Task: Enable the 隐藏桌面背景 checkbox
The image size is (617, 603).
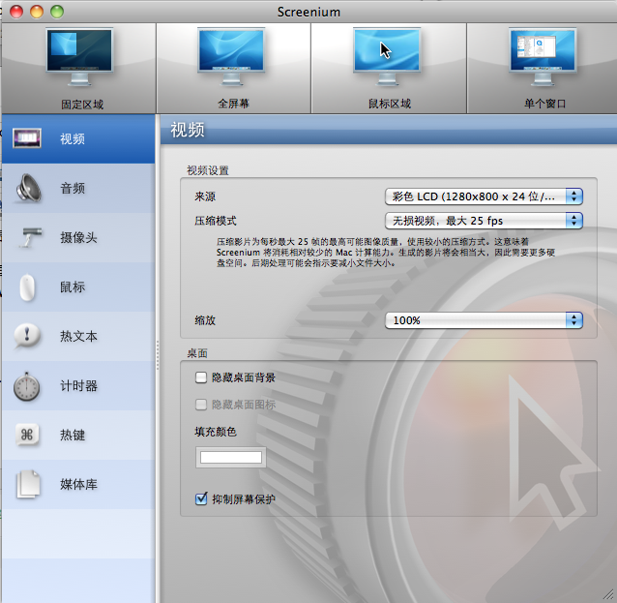Action: 201,377
